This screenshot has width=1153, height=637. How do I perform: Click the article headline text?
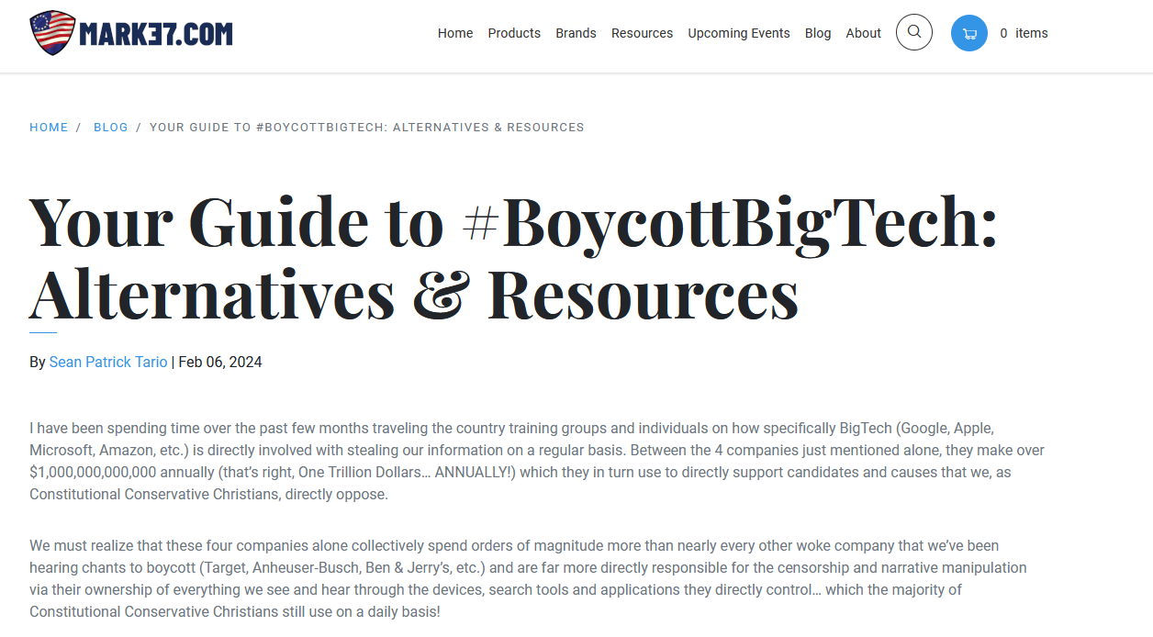click(x=513, y=258)
